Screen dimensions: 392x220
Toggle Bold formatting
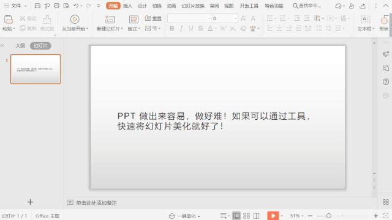[x=171, y=29]
